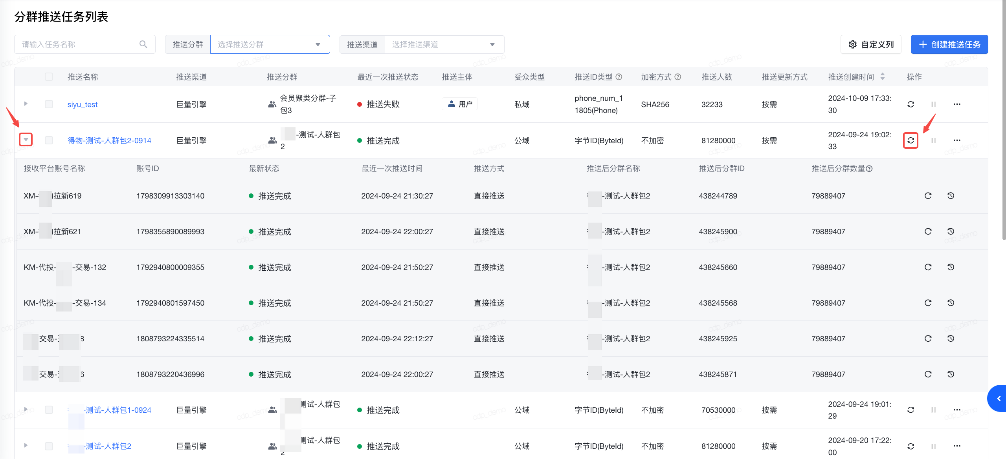Click the sync icon for 得物-测试-人群包2-0914 row

pyautogui.click(x=911, y=140)
